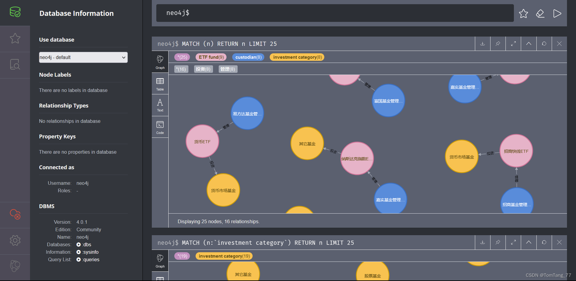Viewport: 576px width, 281px height.
Task: Expand the first result frame to fullscreen
Action: (513, 44)
